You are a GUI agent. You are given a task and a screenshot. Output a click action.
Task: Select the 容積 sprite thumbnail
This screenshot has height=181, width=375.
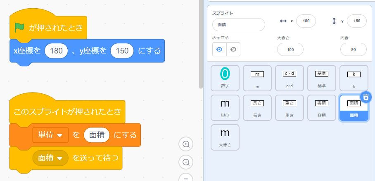pyautogui.click(x=321, y=108)
